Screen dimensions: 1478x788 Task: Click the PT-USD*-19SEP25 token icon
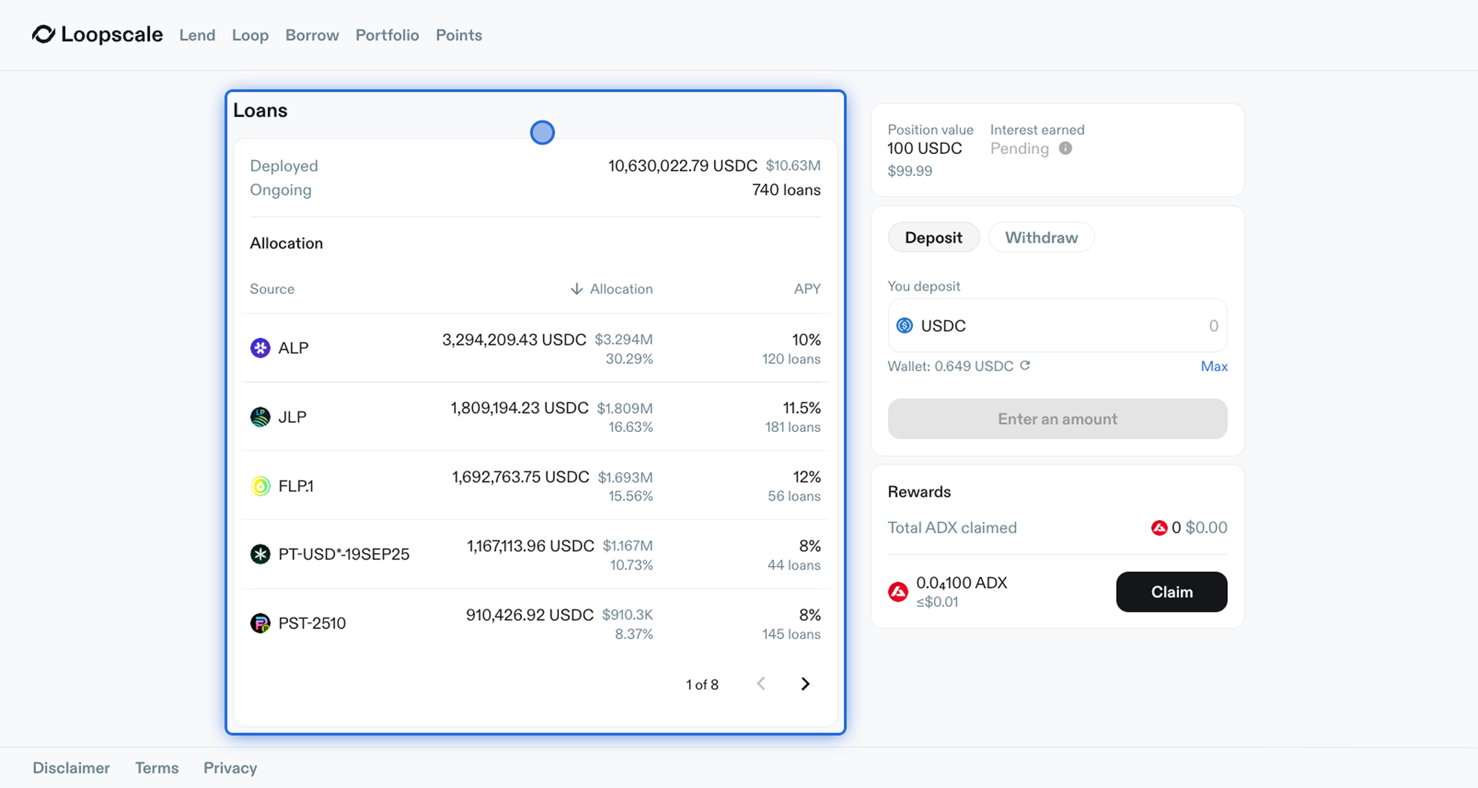pyautogui.click(x=260, y=554)
